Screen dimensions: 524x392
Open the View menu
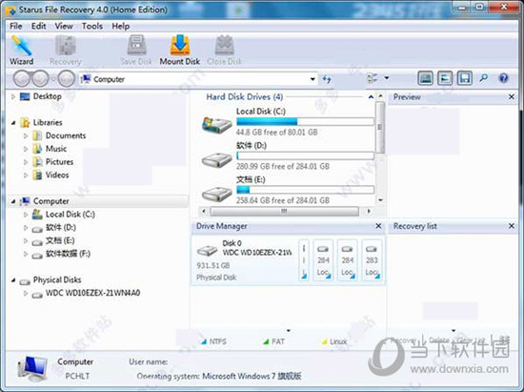click(64, 26)
